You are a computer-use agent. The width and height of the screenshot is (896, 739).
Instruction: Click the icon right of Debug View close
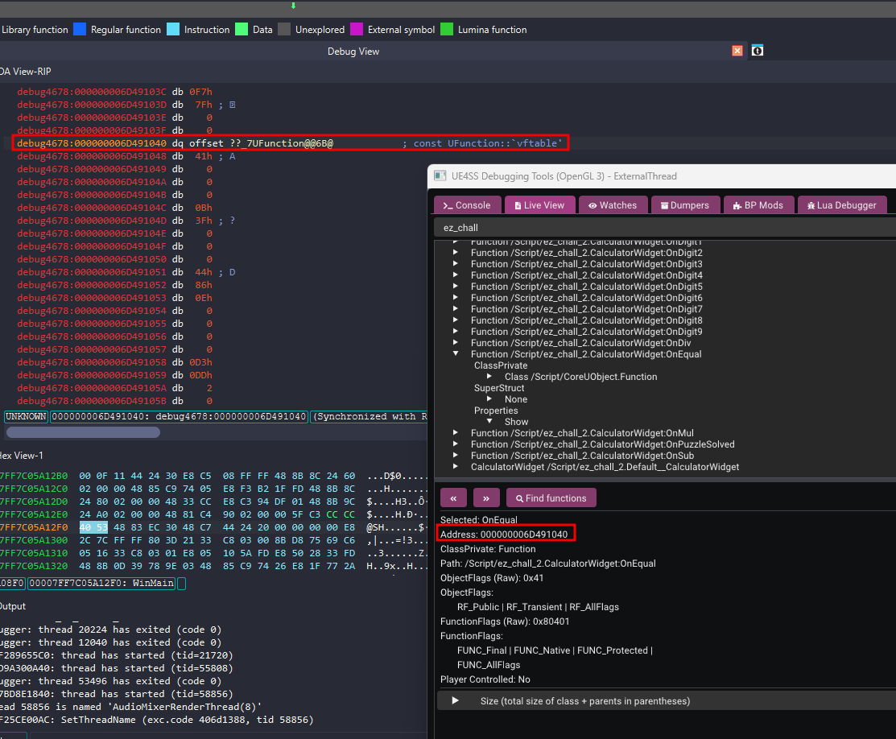758,51
